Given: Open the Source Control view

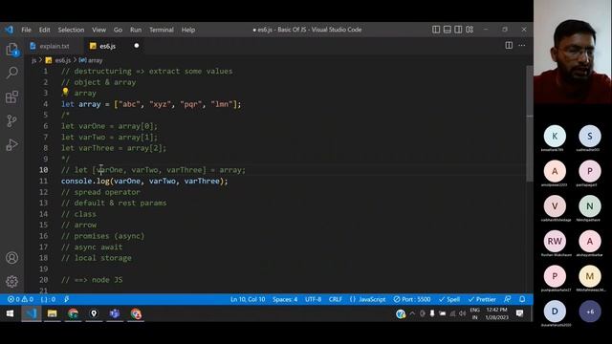Looking at the screenshot, I should tap(12, 121).
